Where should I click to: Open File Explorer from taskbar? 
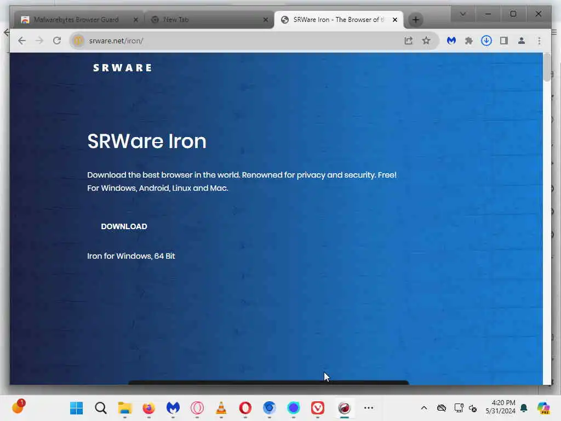125,408
